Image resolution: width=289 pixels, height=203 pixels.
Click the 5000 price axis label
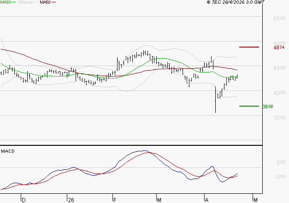coord(279,43)
